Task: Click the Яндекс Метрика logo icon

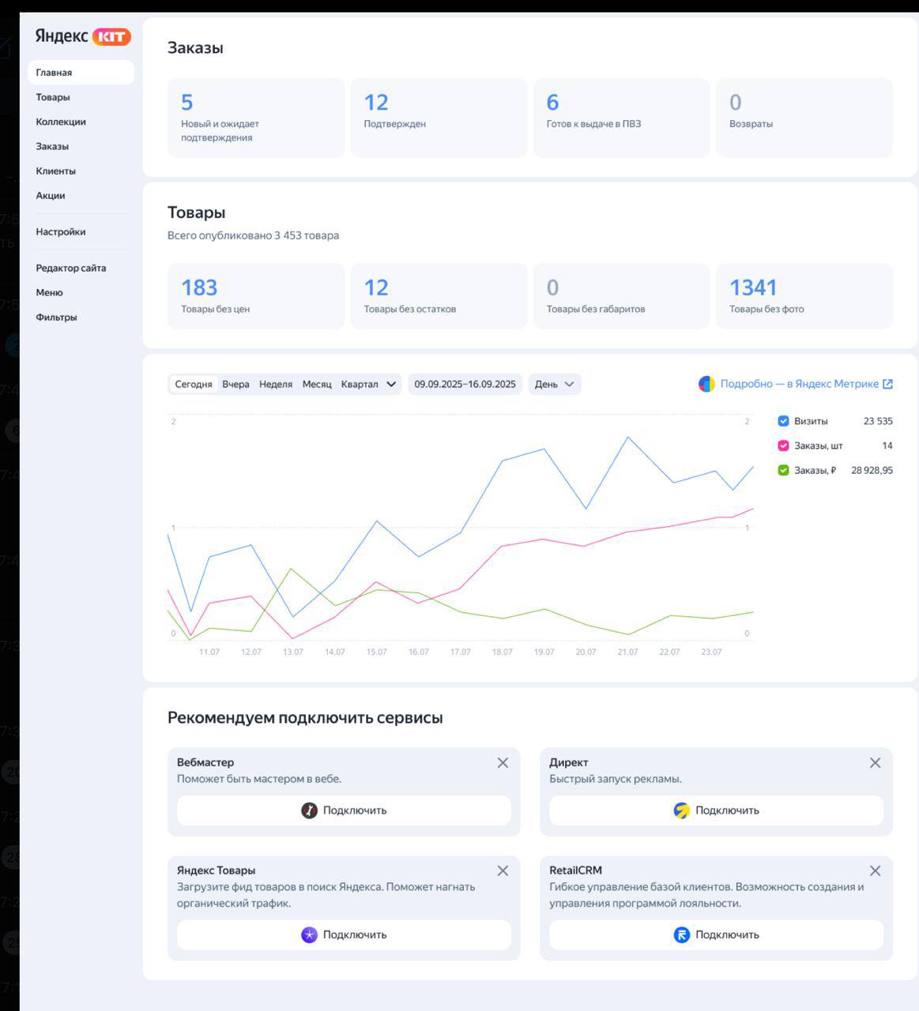Action: [706, 384]
